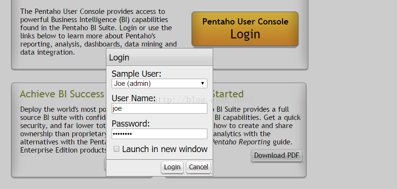Click the Login button in dialog
The height and width of the screenshot is (189, 397).
(x=172, y=167)
